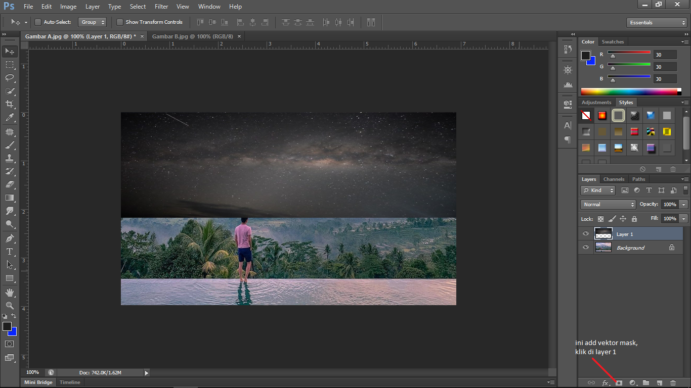Open the Essentials workspace dropdown

pyautogui.click(x=657, y=23)
